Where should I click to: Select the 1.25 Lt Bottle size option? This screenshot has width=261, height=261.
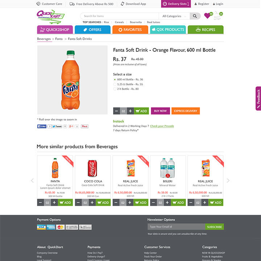(115, 84)
